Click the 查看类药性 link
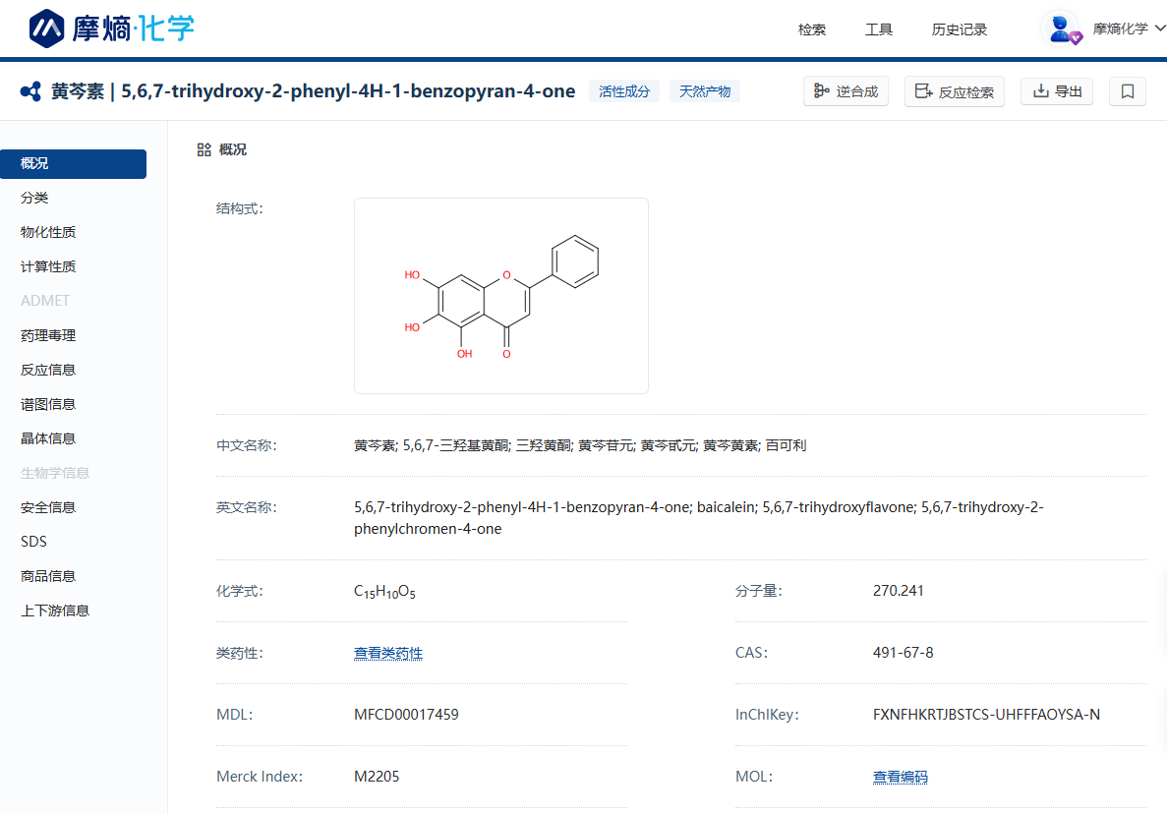The height and width of the screenshot is (814, 1167). pyautogui.click(x=388, y=653)
